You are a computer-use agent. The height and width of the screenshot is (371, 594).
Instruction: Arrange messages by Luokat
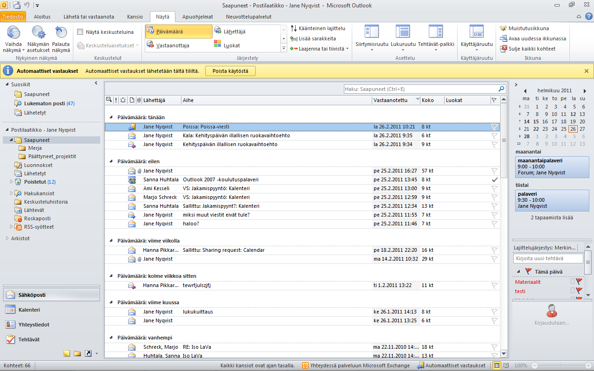[x=246, y=45]
